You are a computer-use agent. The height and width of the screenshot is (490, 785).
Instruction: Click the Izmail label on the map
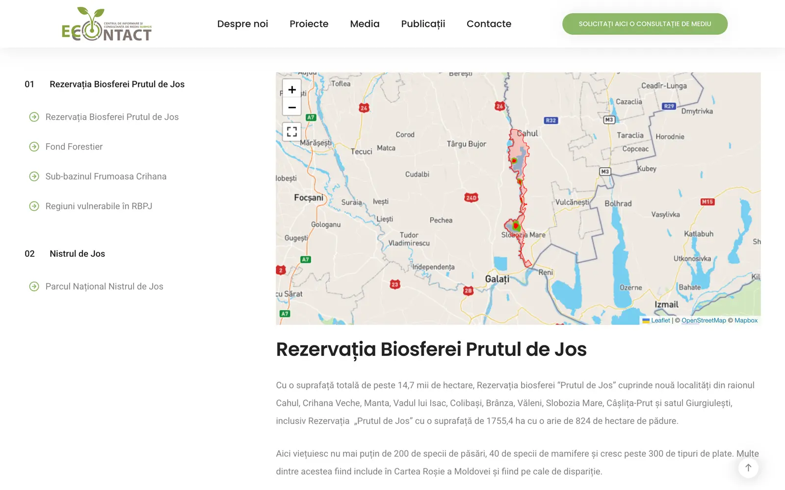click(666, 304)
